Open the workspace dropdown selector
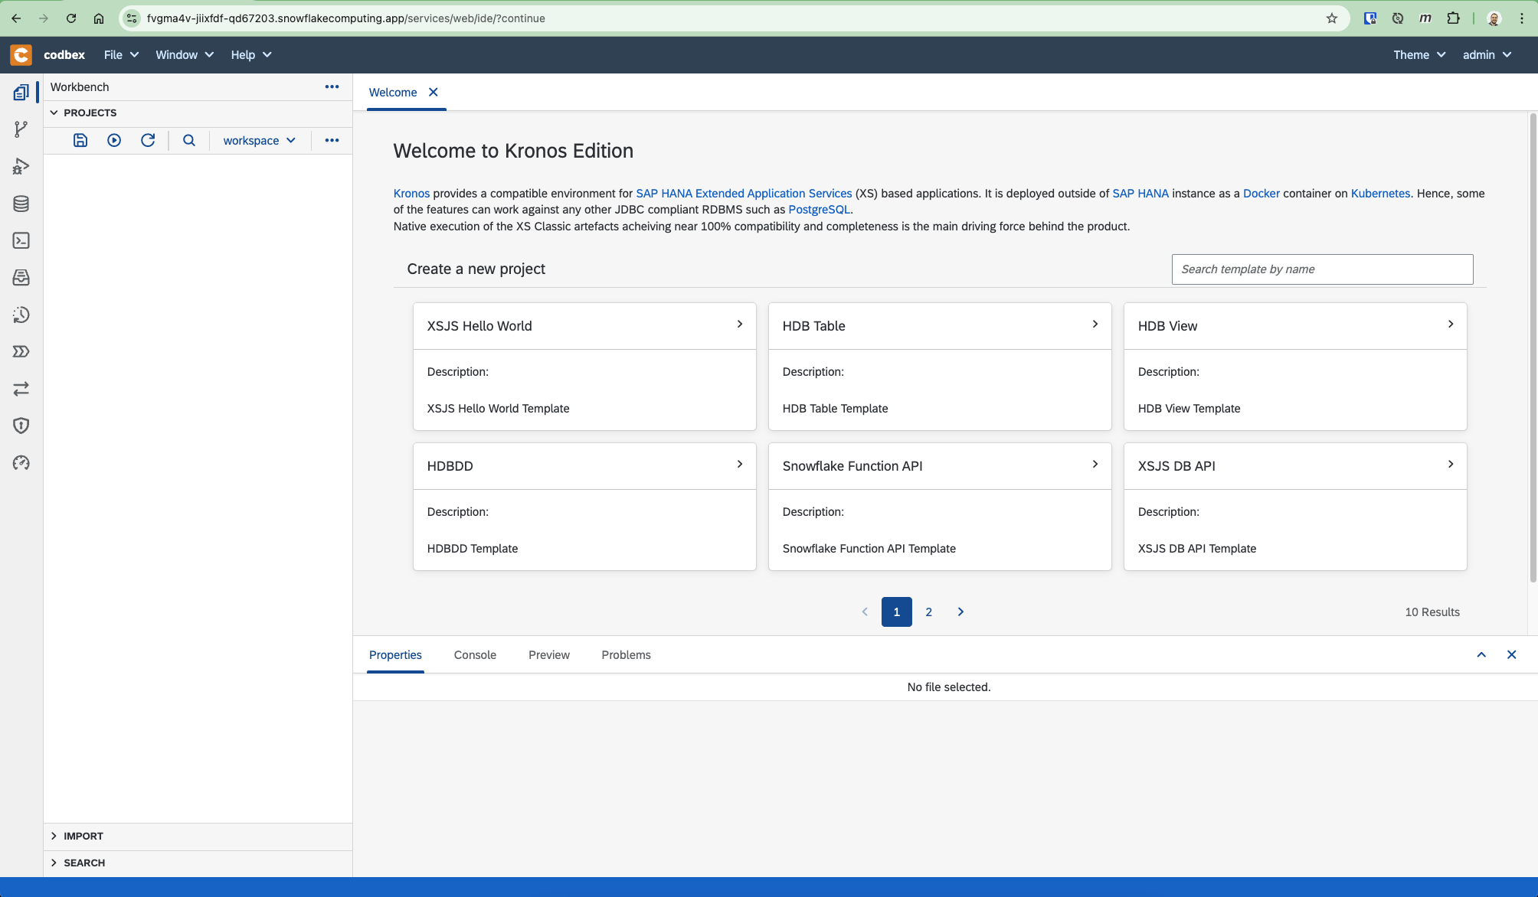1538x897 pixels. [259, 140]
